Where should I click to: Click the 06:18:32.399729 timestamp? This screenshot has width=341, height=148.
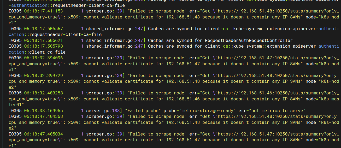pos(43,75)
